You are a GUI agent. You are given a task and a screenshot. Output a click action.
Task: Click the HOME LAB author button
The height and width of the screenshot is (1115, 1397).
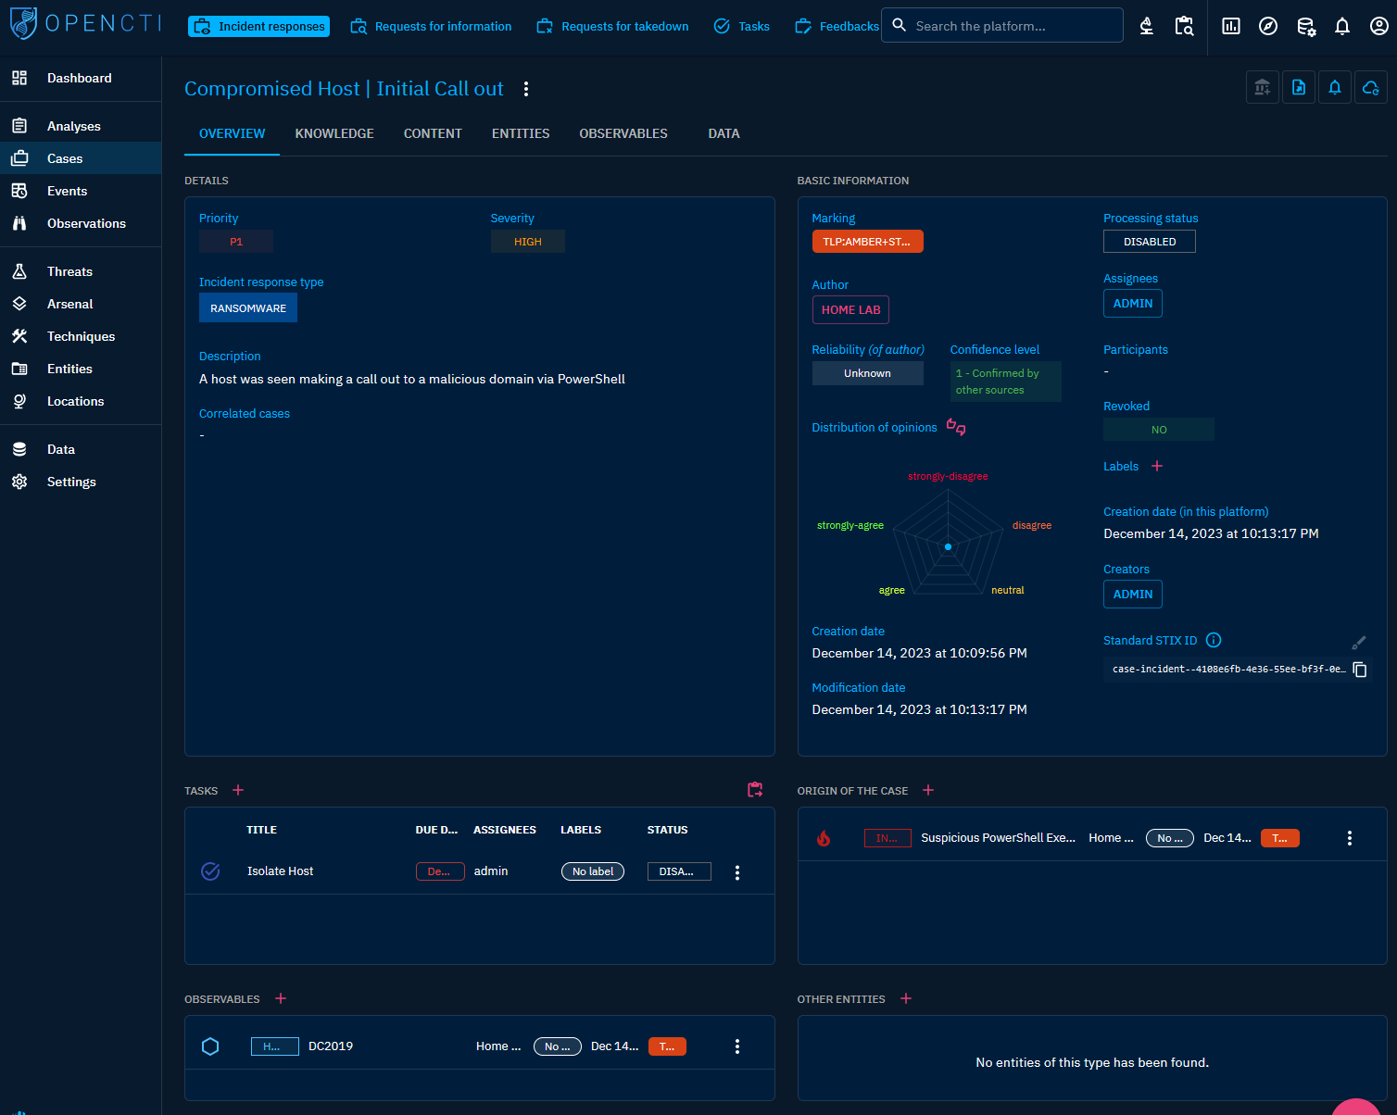tap(850, 310)
